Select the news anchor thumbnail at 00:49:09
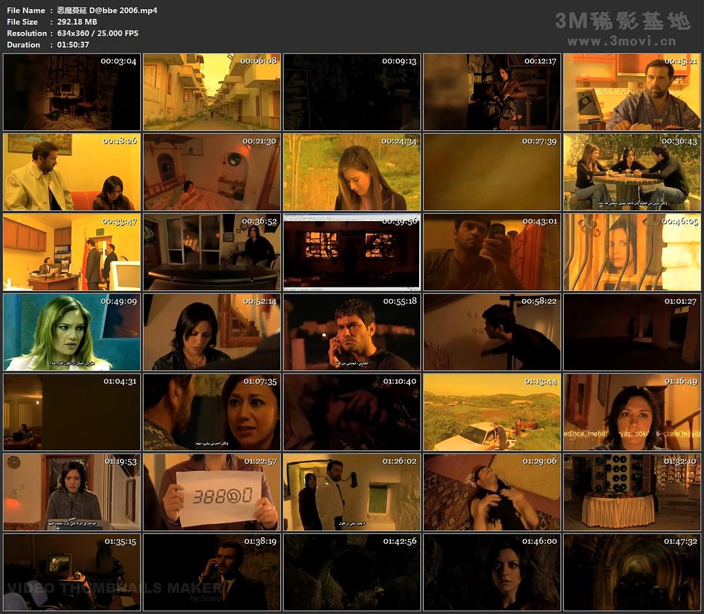The width and height of the screenshot is (704, 614). click(72, 332)
